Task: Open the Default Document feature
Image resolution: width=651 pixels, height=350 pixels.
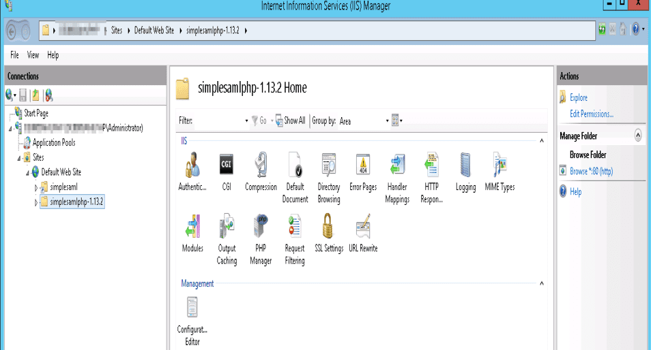Action: (x=295, y=165)
